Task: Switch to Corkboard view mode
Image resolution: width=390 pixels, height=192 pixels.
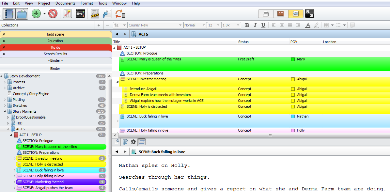Action: [281, 14]
